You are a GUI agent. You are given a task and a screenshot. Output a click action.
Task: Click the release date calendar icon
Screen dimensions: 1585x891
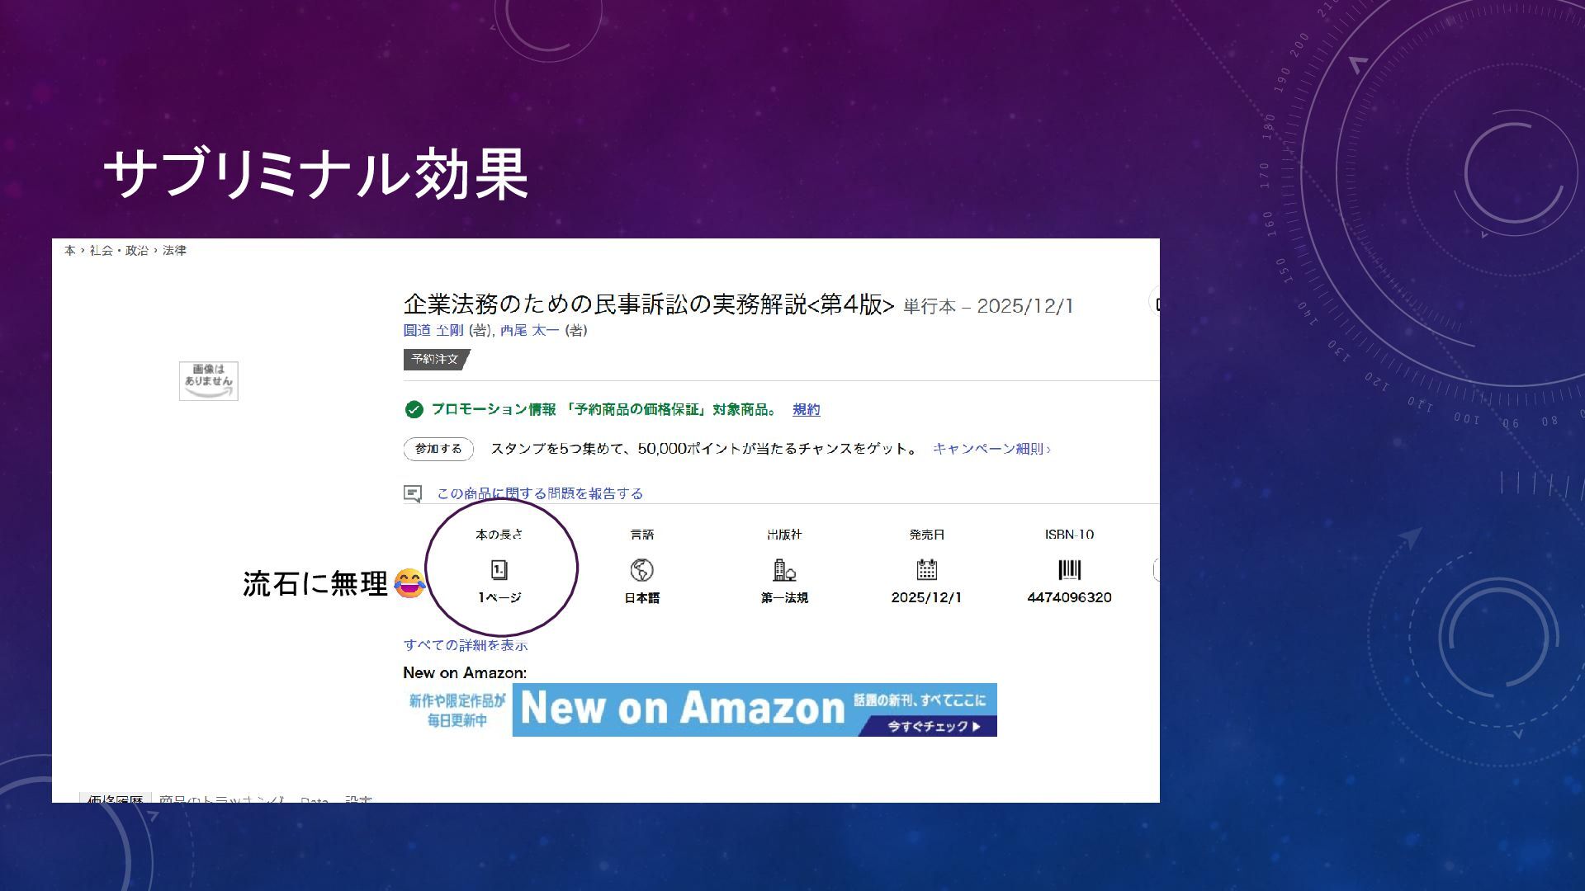(926, 570)
